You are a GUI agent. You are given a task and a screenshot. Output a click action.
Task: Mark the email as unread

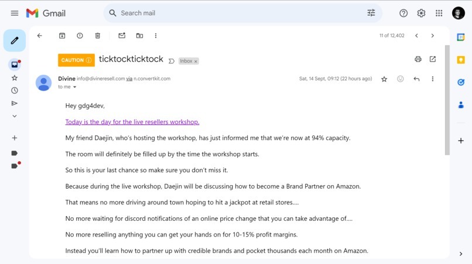[122, 36]
